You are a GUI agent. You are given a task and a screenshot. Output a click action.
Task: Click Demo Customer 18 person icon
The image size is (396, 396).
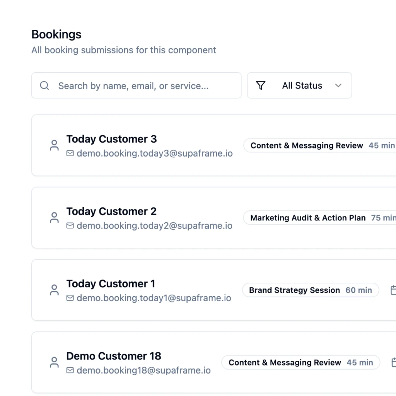coord(54,362)
